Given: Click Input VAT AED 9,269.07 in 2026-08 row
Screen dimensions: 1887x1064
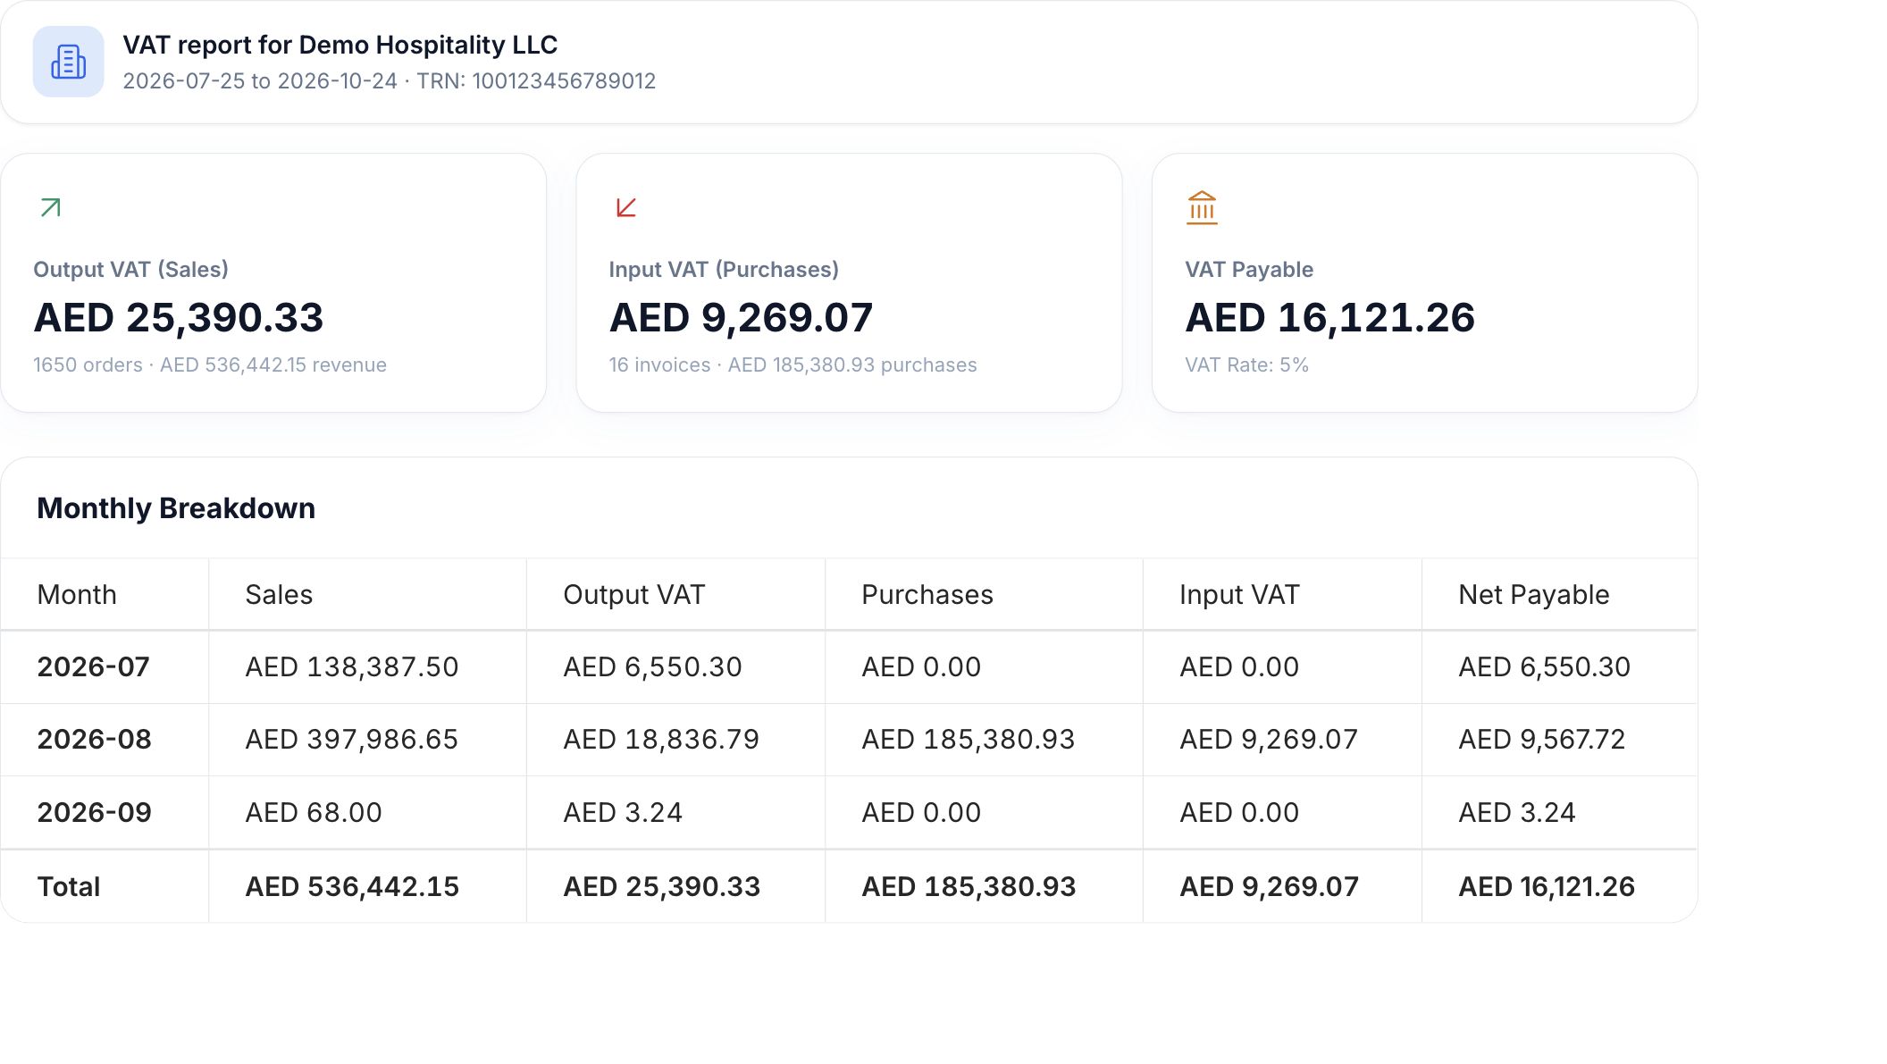Looking at the screenshot, I should click(x=1269, y=740).
